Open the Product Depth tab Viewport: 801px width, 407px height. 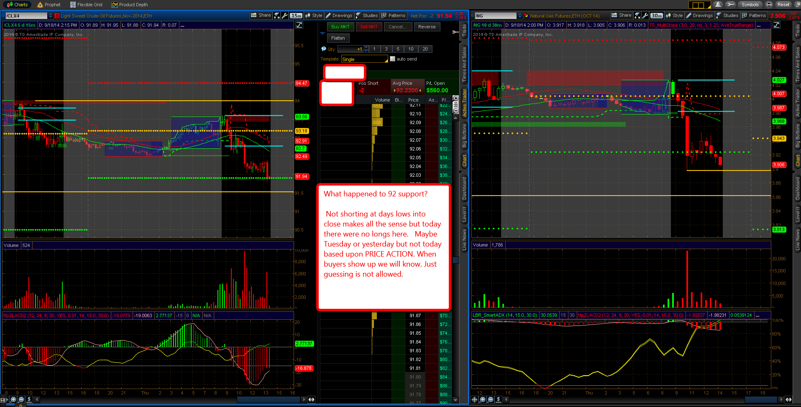(130, 5)
